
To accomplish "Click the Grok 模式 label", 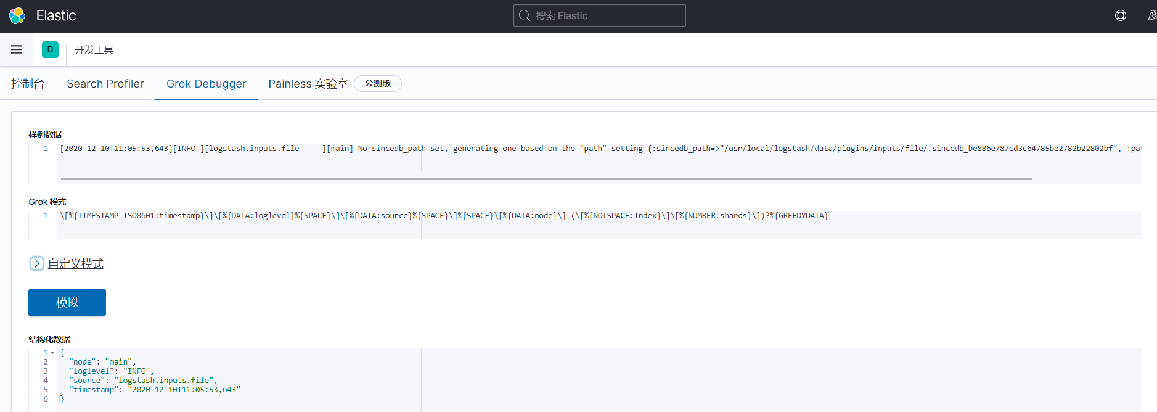I will (x=47, y=202).
